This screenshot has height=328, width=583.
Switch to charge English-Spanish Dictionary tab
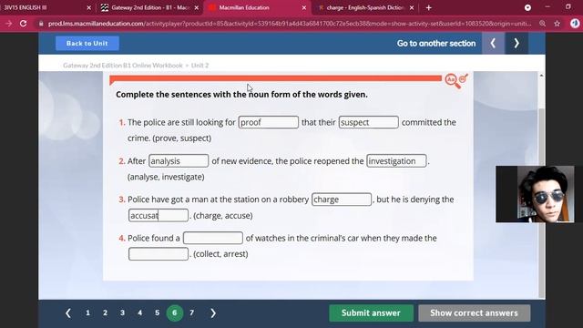[x=364, y=7]
